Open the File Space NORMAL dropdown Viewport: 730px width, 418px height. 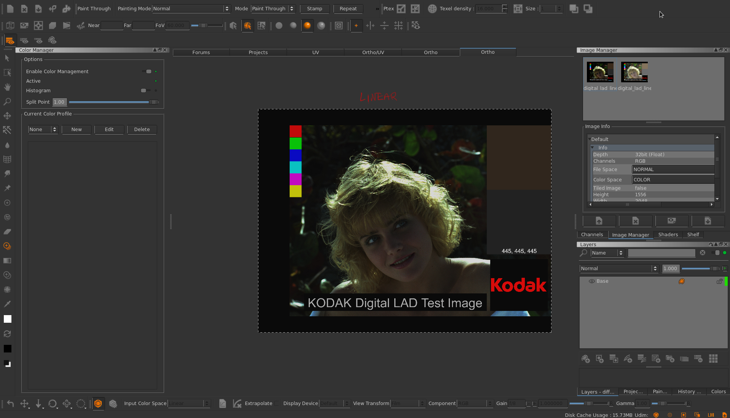(673, 170)
